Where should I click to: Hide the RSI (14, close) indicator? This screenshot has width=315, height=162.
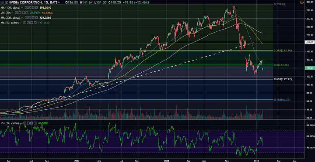click(x=25, y=123)
